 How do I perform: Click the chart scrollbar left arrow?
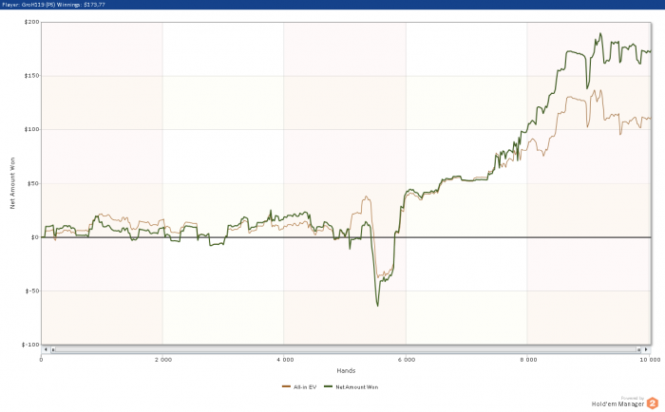click(46, 349)
